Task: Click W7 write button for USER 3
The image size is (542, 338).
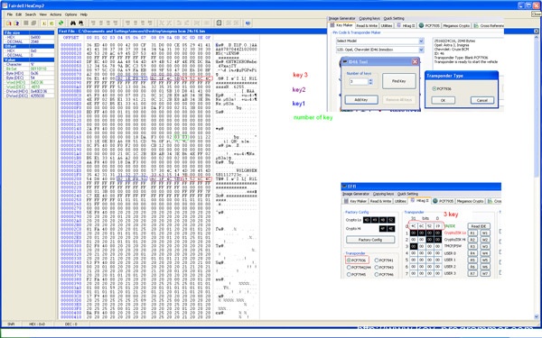Action: click(x=485, y=273)
